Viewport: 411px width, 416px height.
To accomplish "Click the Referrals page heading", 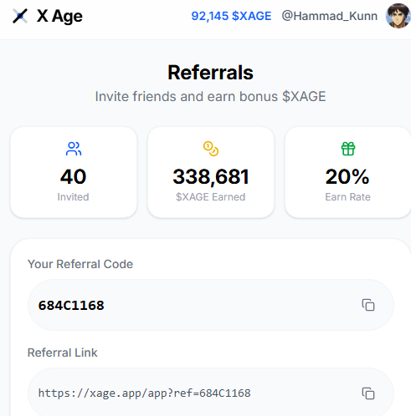I will pos(210,73).
